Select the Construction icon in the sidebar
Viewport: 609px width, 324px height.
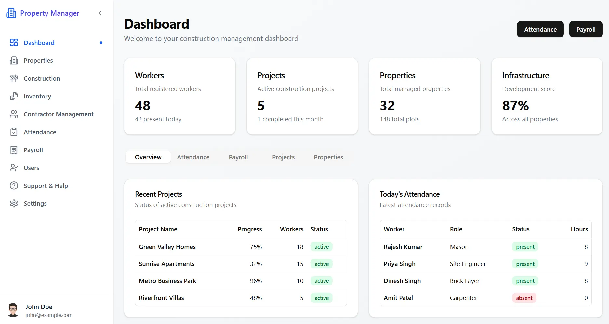[14, 78]
